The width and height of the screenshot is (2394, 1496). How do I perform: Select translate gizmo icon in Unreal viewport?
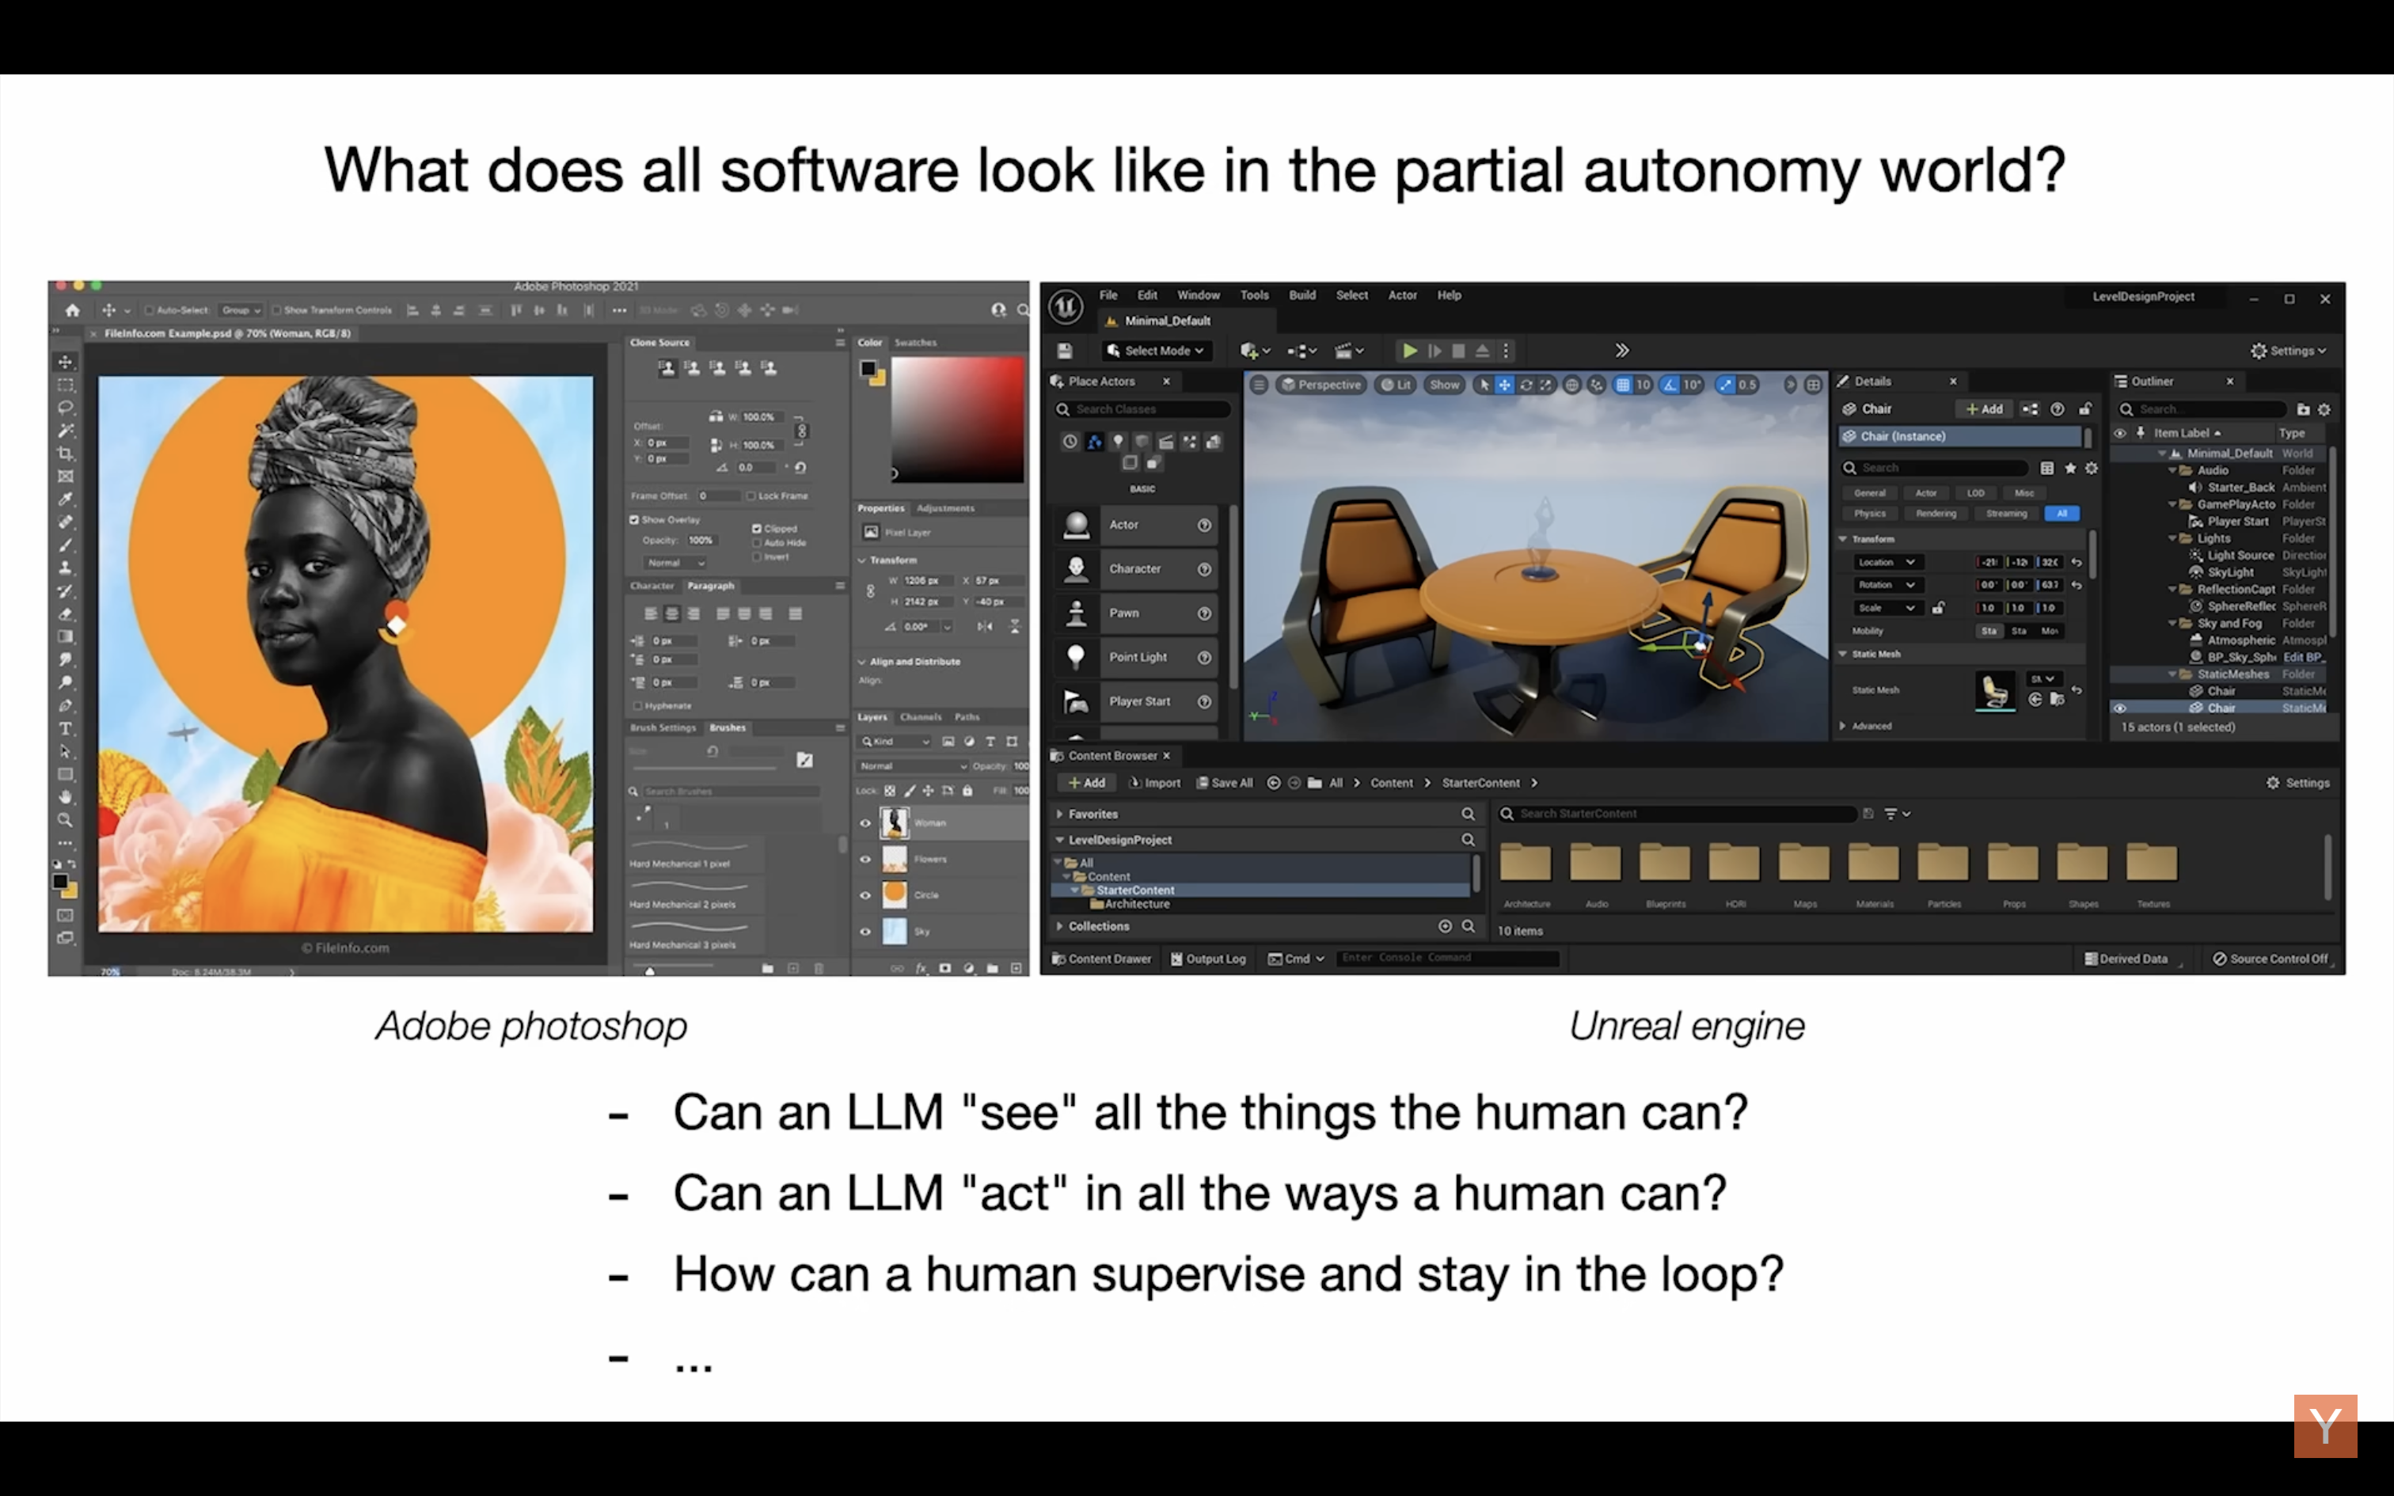tap(1503, 385)
